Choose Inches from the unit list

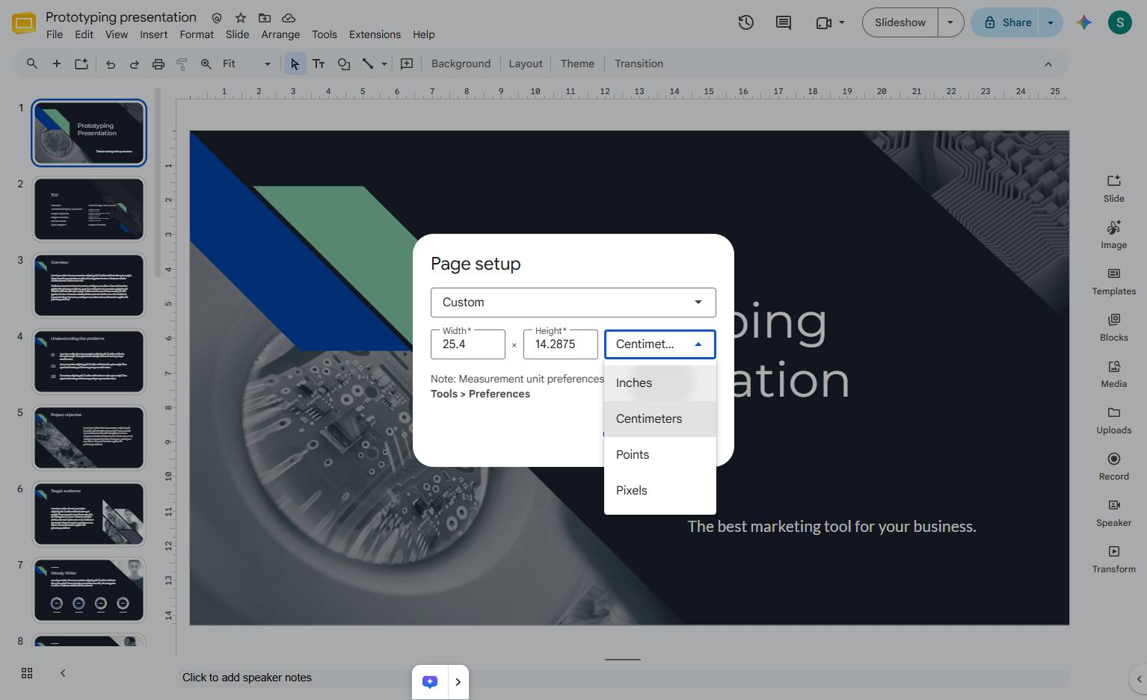tap(660, 383)
